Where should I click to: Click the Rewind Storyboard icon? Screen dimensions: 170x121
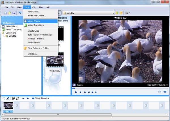click(23, 98)
